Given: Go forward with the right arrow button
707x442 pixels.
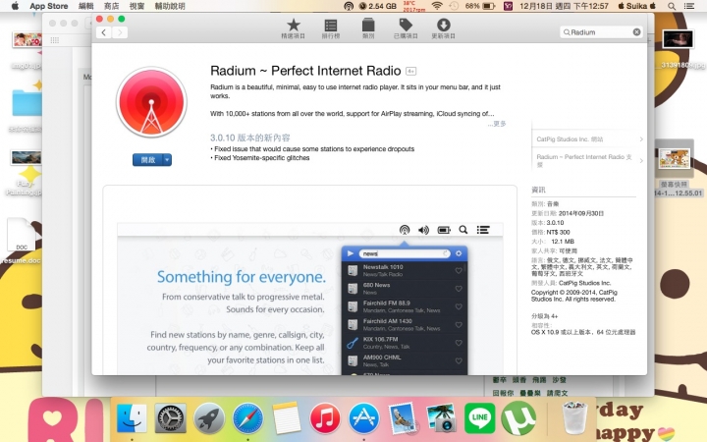Looking at the screenshot, I should tap(120, 32).
